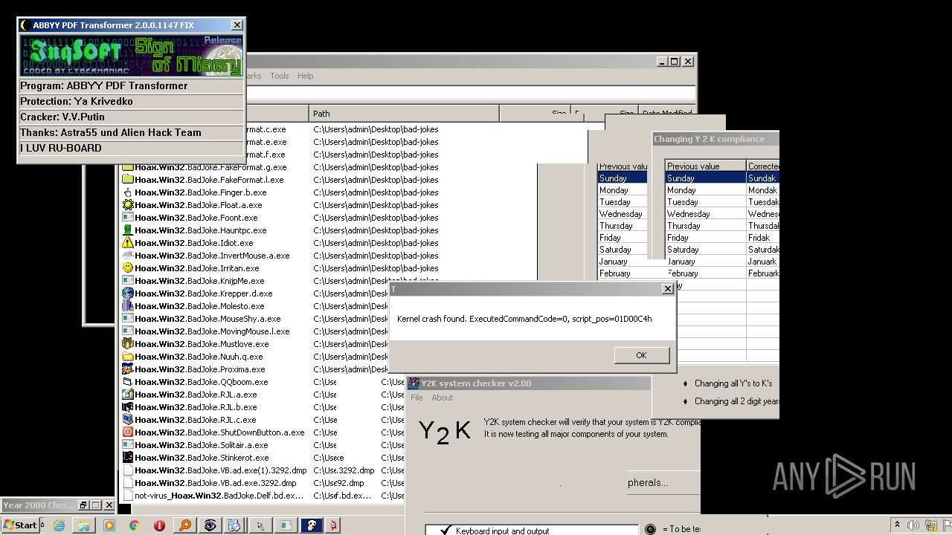The width and height of the screenshot is (952, 535).
Task: Select the Hauntpc.exe file icon
Action: pos(128,230)
